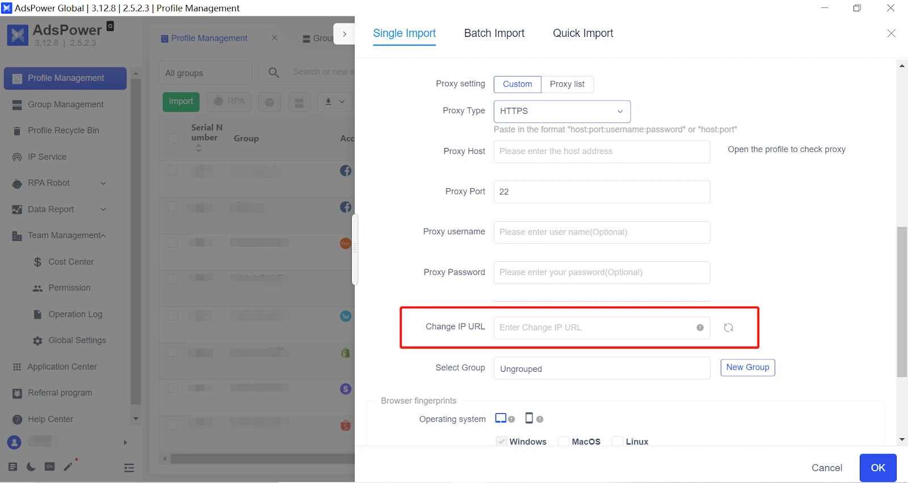
Task: Expand the user account arrow
Action: point(125,443)
